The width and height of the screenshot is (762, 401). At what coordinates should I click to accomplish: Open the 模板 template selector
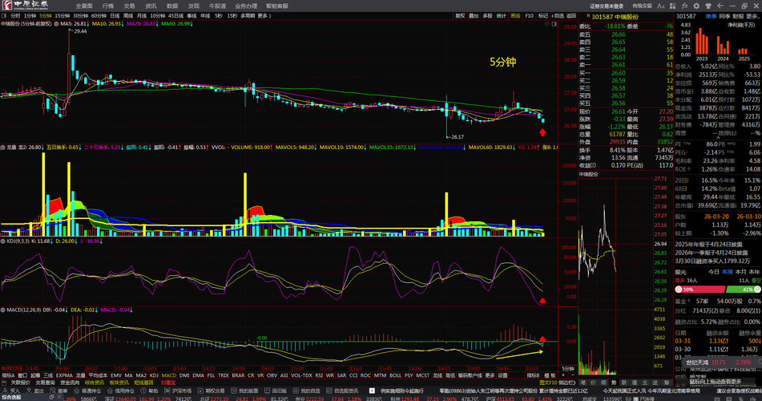coord(549,375)
